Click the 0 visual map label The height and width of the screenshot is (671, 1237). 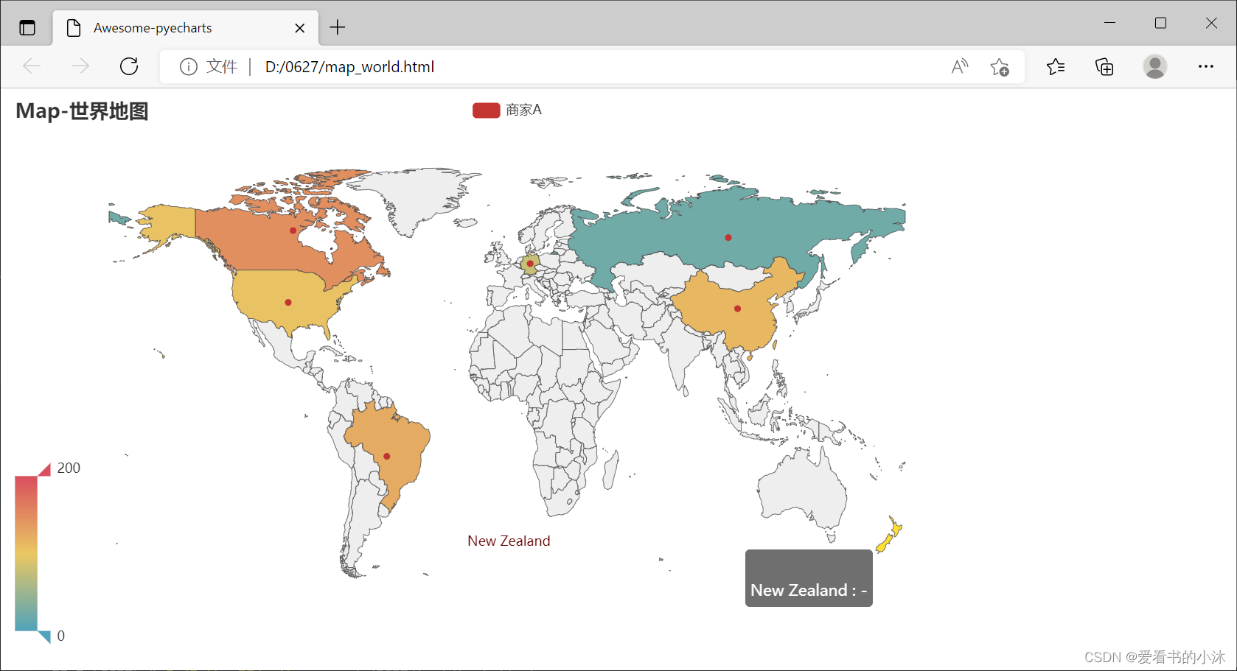(61, 636)
